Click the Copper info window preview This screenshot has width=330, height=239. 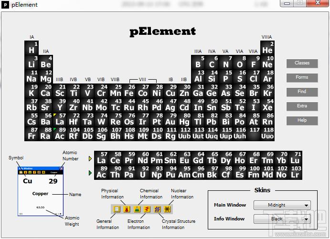(x=41, y=191)
